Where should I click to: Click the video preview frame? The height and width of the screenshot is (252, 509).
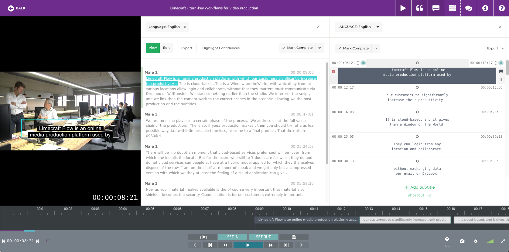(x=70, y=111)
